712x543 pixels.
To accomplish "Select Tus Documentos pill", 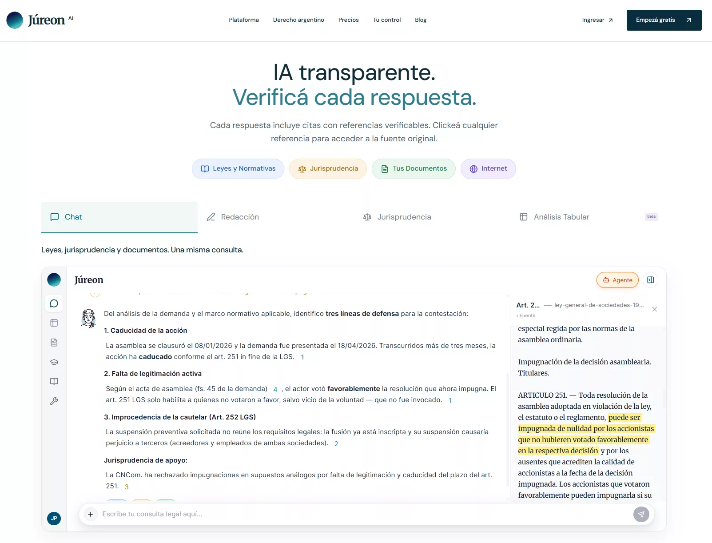I will click(x=414, y=169).
